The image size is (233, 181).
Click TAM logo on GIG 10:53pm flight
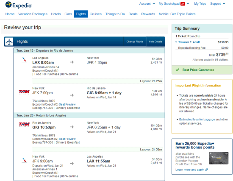[24, 124]
